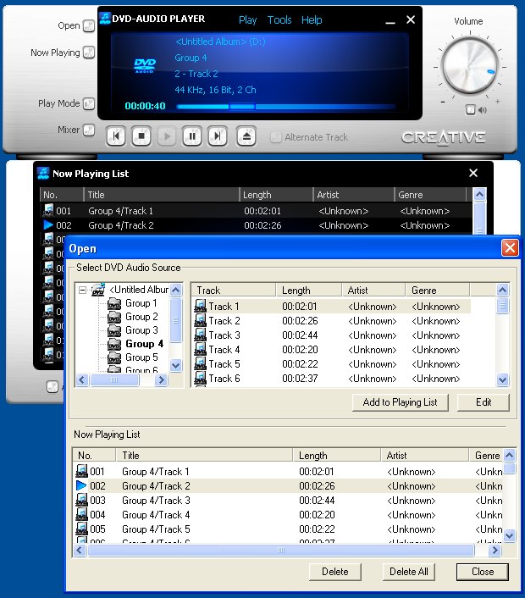Viewport: 525px width, 598px height.
Task: Enable the Alternate Track checkbox
Action: 275,137
